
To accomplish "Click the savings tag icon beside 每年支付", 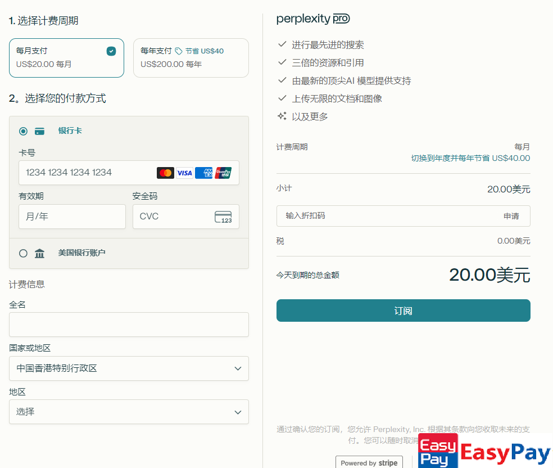I will point(179,51).
